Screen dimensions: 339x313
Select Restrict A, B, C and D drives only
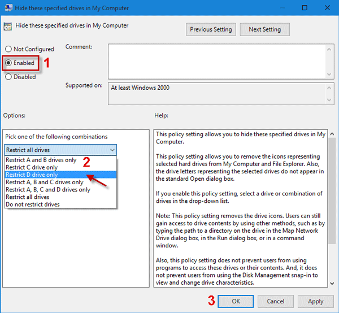click(x=48, y=190)
